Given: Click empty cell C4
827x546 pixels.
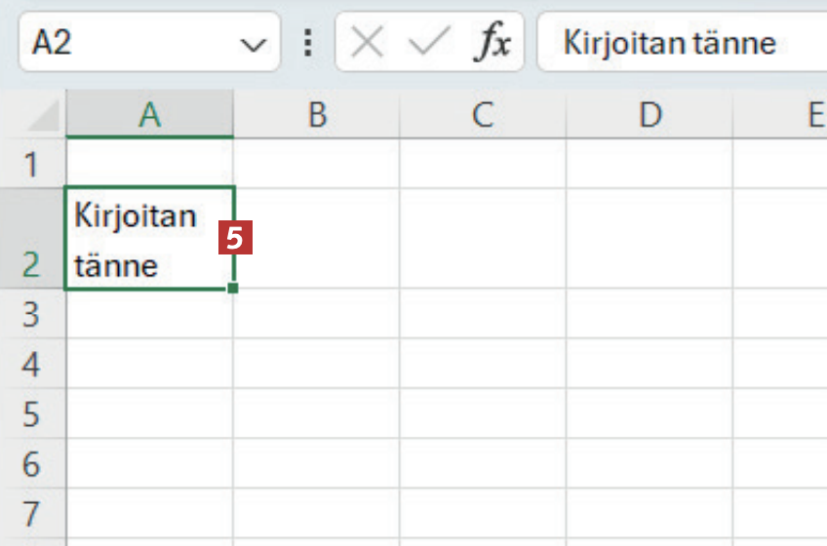Looking at the screenshot, I should point(482,365).
